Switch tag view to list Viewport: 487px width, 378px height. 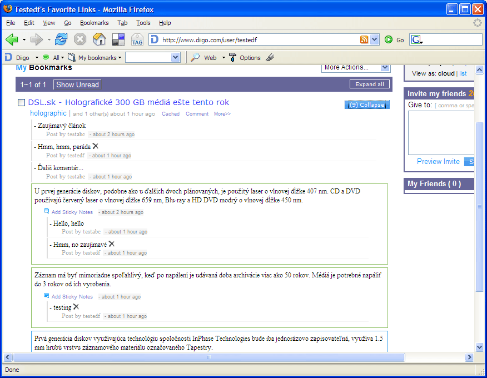pos(463,73)
